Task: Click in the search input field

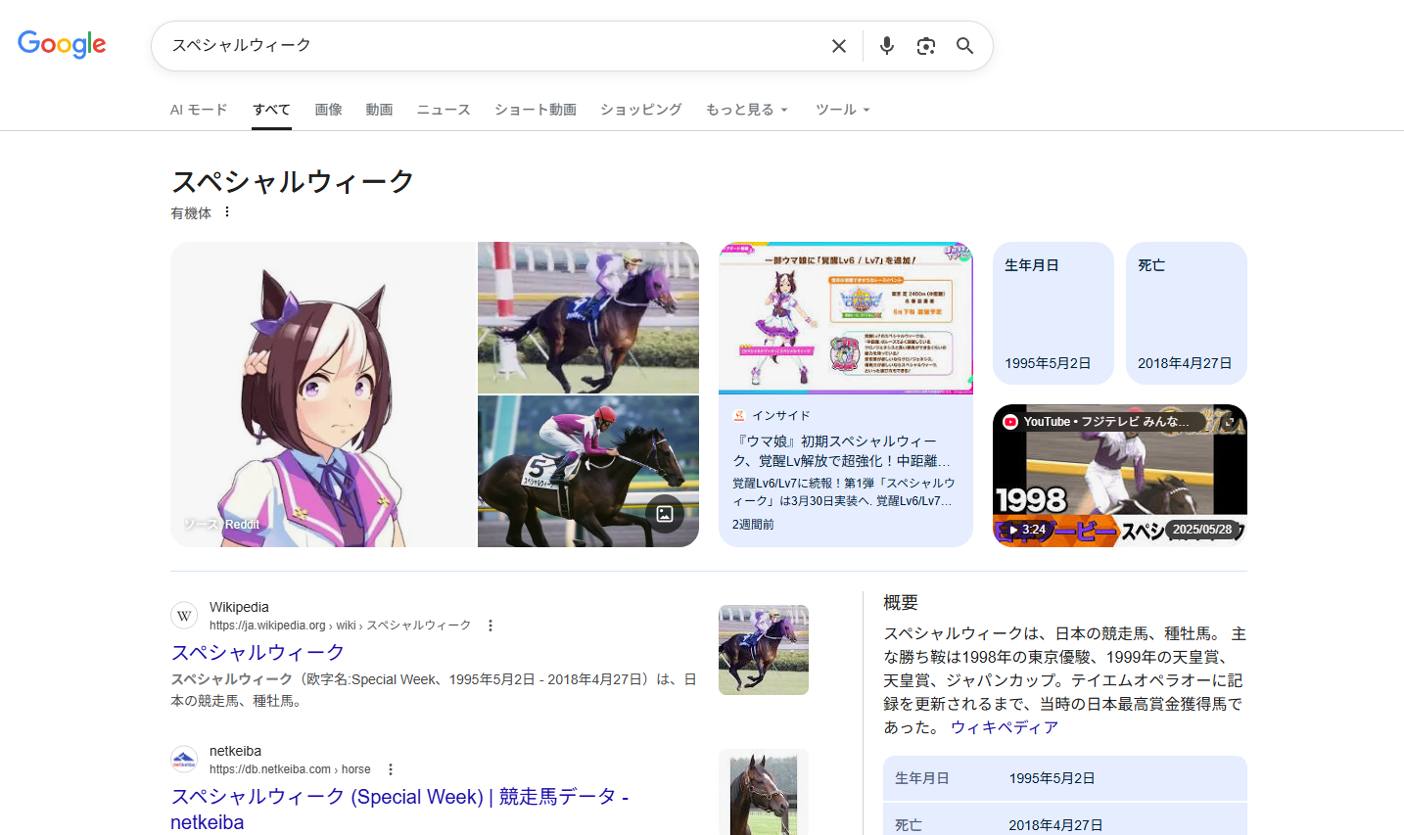Action: [490, 46]
